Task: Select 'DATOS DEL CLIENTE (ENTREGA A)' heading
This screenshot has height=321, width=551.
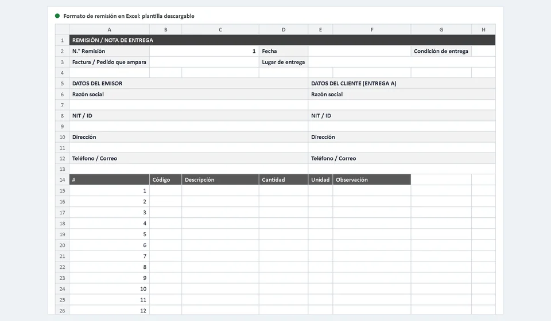Action: [402, 84]
